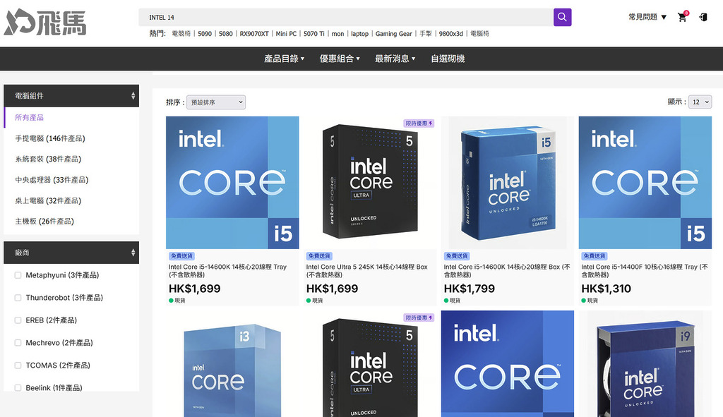Select 中央處理器 category link
The width and height of the screenshot is (723, 417).
pos(51,180)
